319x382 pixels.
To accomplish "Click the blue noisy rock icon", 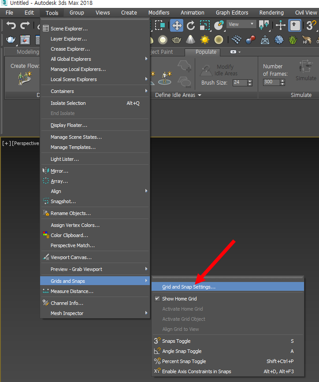I will (x=279, y=40).
